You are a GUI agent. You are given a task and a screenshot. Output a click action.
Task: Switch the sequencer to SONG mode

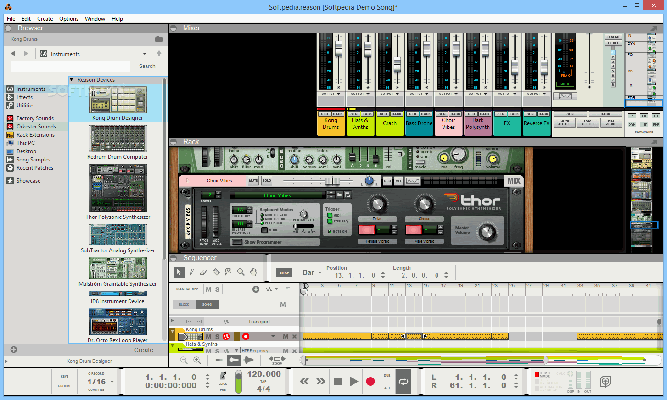(207, 304)
